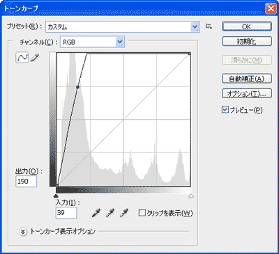Pick the black point eyedropper
279x254 pixels.
(96, 213)
